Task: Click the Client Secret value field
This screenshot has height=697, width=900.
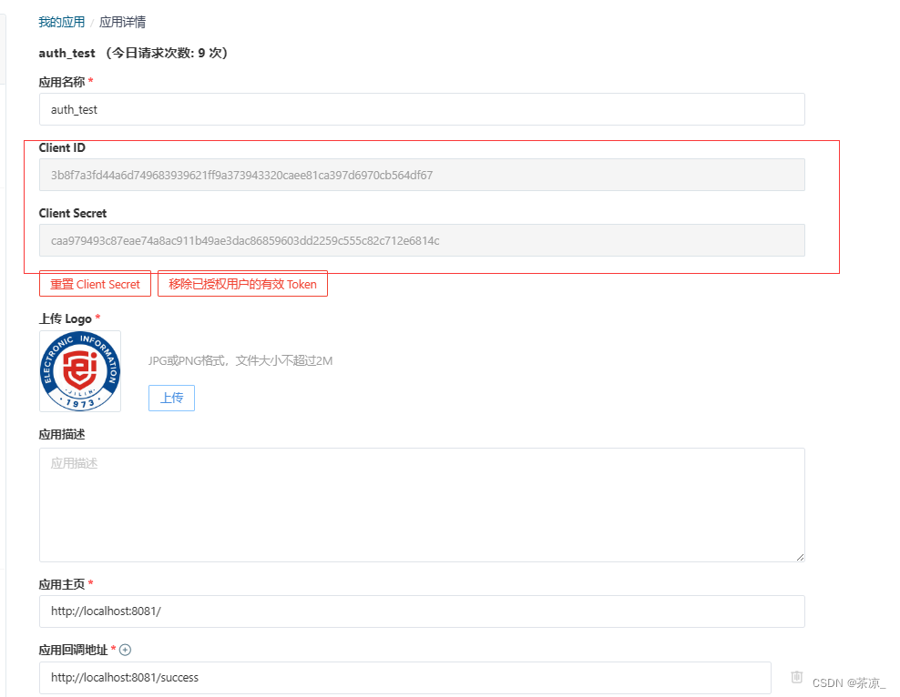Action: [x=421, y=240]
